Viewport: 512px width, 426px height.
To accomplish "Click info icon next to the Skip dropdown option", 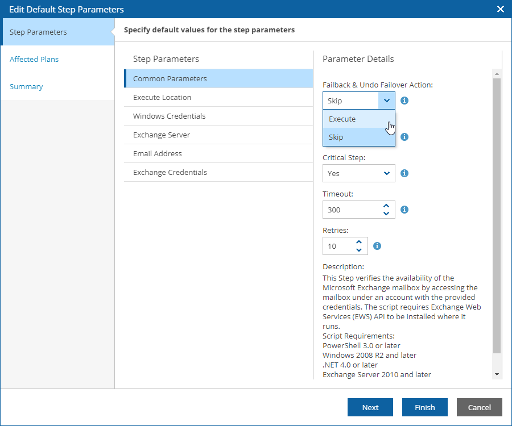I will click(404, 137).
